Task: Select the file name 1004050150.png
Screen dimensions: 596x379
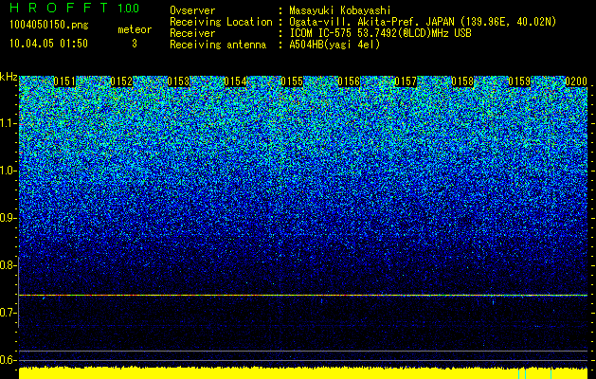Action: [x=49, y=25]
